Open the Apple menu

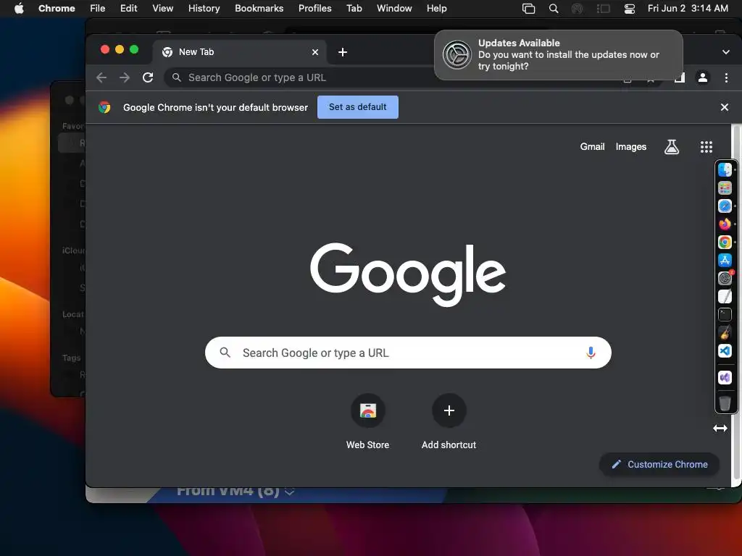click(19, 9)
